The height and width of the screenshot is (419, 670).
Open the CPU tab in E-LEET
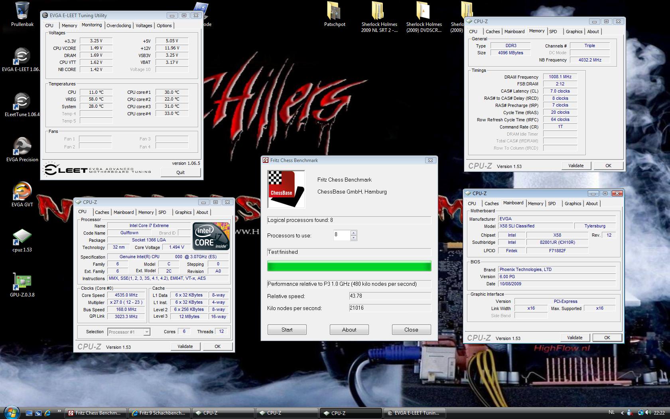click(49, 26)
